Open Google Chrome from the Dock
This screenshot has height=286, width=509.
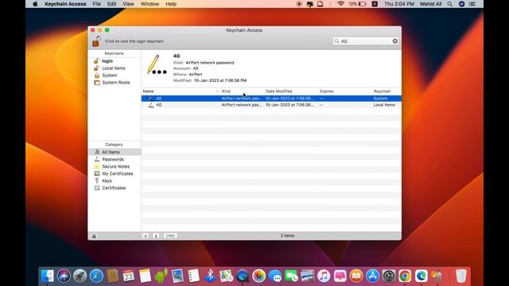click(405, 276)
